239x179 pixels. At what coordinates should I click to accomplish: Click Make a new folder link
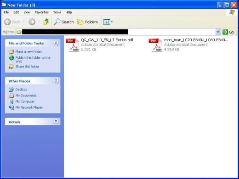point(28,52)
